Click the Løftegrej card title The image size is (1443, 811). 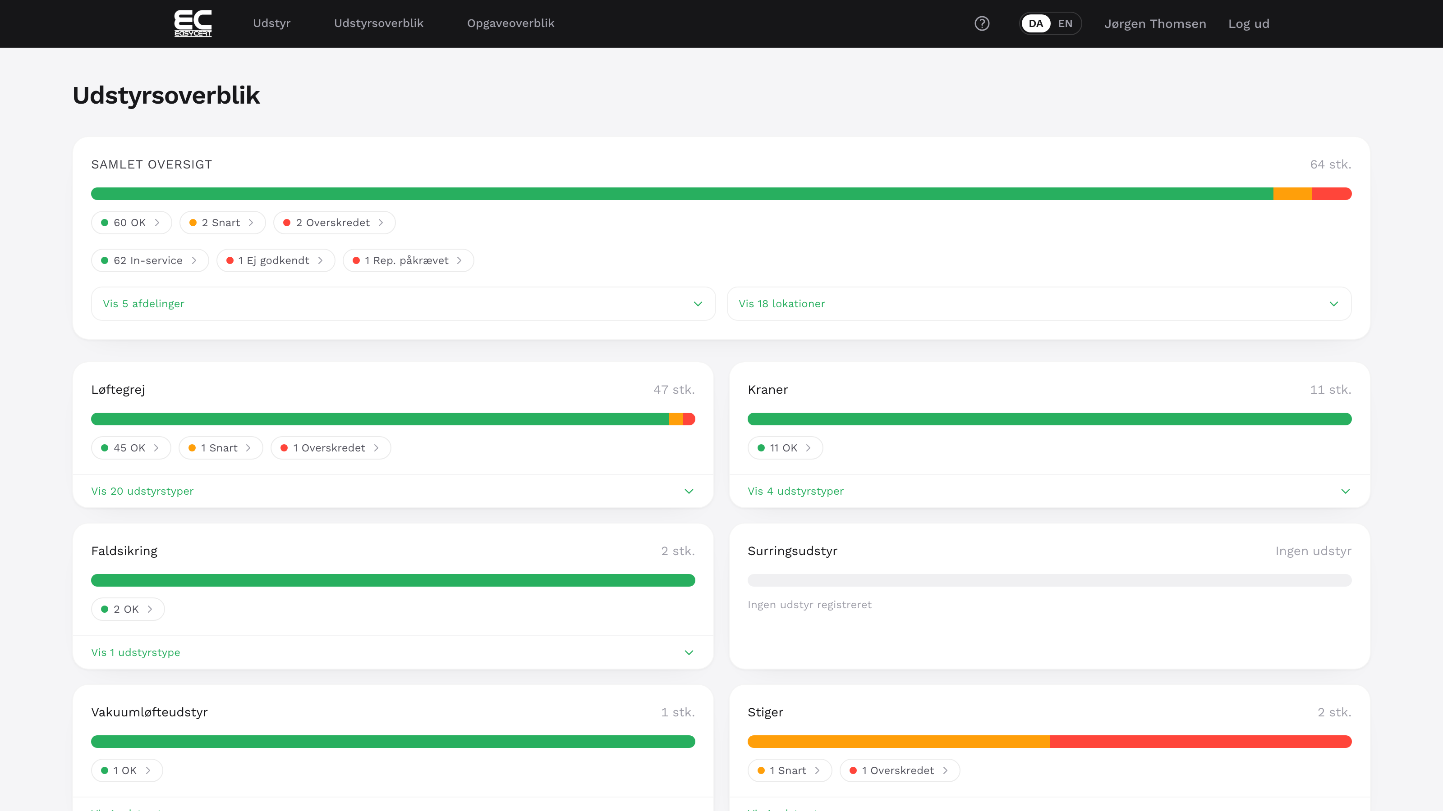coord(118,390)
